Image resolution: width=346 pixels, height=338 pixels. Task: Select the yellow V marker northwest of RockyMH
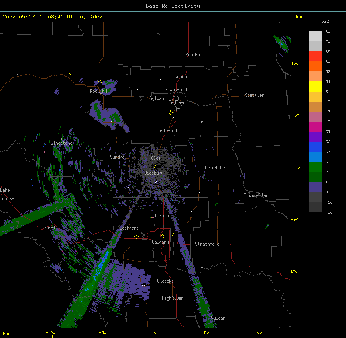click(x=70, y=74)
